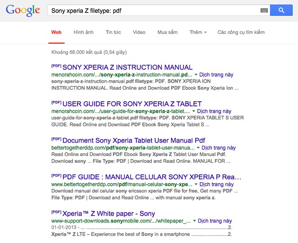Image resolution: width=298 pixels, height=243 pixels.
Task: Expand arrow beside bettertogetherddp.com/pdf/sony-xperia-tablet URL
Action: [198, 148]
